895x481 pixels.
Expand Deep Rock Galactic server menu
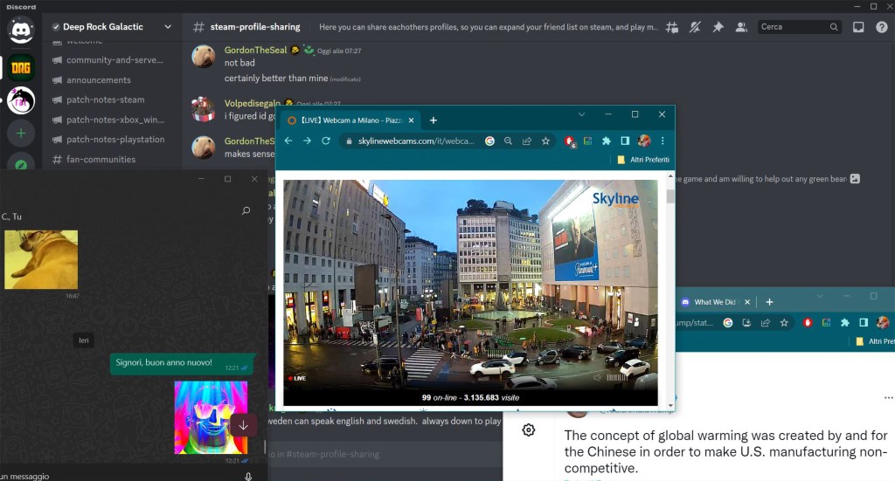pos(168,27)
